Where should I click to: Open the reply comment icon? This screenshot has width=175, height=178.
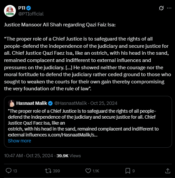(x=9, y=171)
